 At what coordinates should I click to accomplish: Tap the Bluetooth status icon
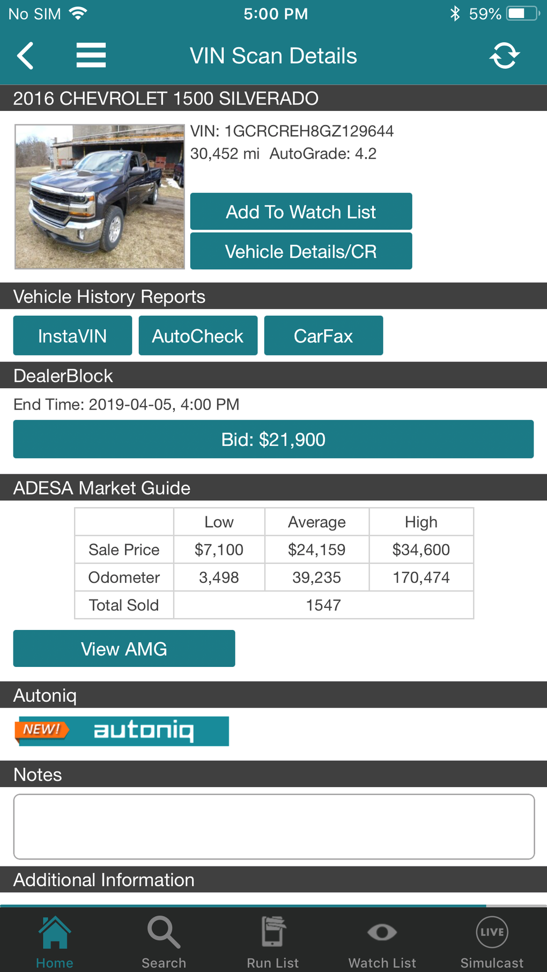pyautogui.click(x=455, y=14)
